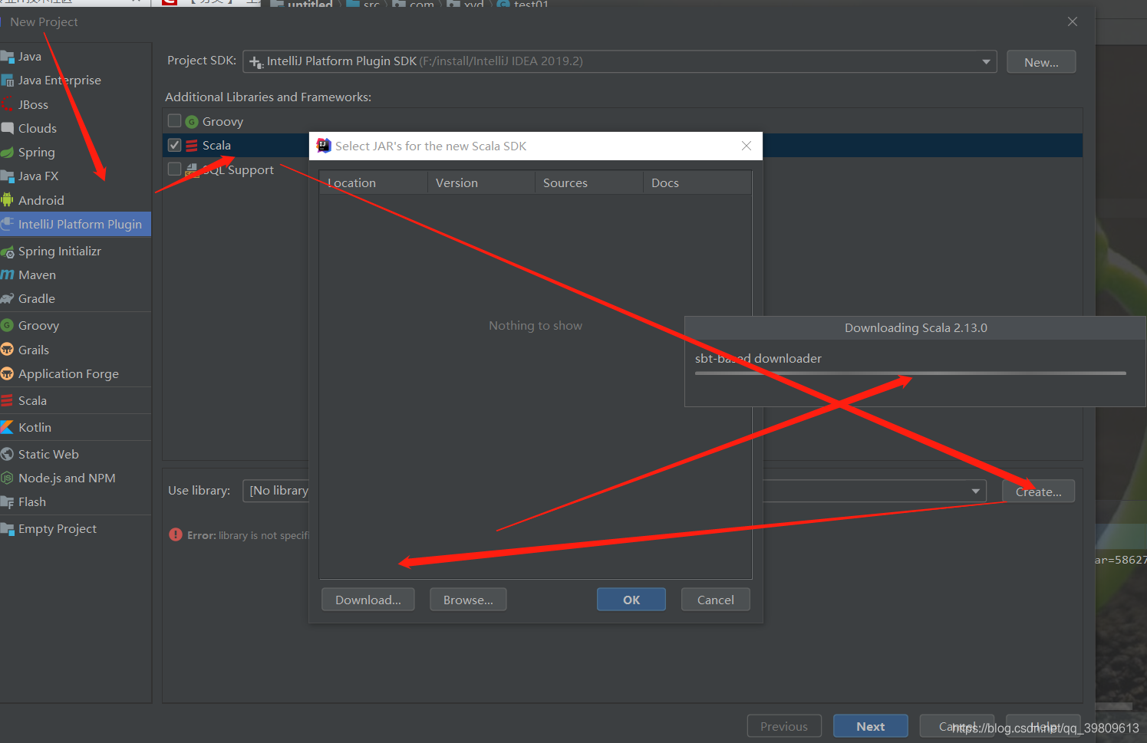
Task: Click the red error icon next to 'library is not specified'
Action: point(176,534)
